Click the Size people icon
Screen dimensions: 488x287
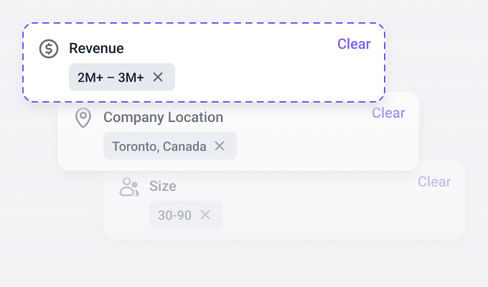[x=129, y=187]
